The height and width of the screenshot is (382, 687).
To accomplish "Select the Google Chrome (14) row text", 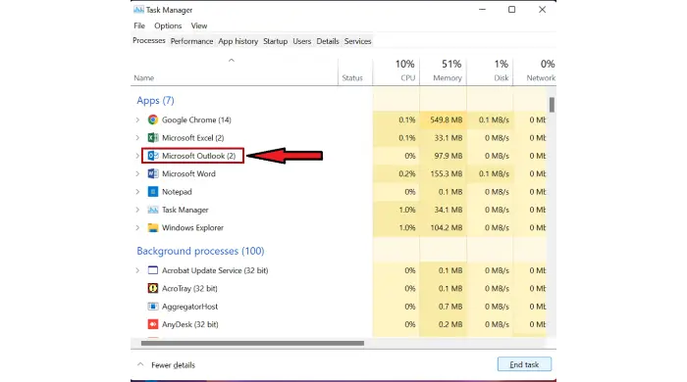I will pyautogui.click(x=196, y=119).
